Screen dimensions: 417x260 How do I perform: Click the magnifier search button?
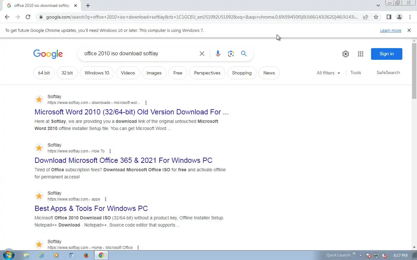coord(244,54)
